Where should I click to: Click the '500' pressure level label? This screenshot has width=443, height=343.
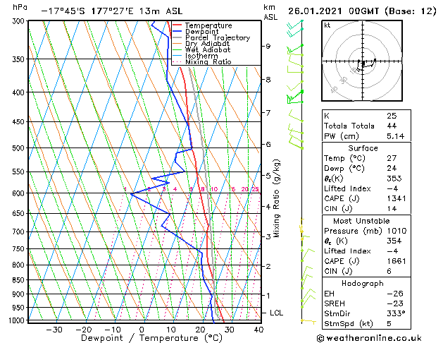pos(20,148)
